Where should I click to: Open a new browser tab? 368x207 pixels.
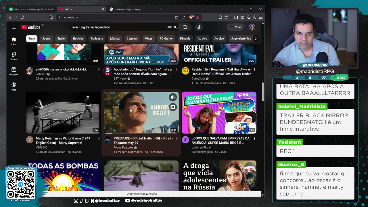click(161, 9)
